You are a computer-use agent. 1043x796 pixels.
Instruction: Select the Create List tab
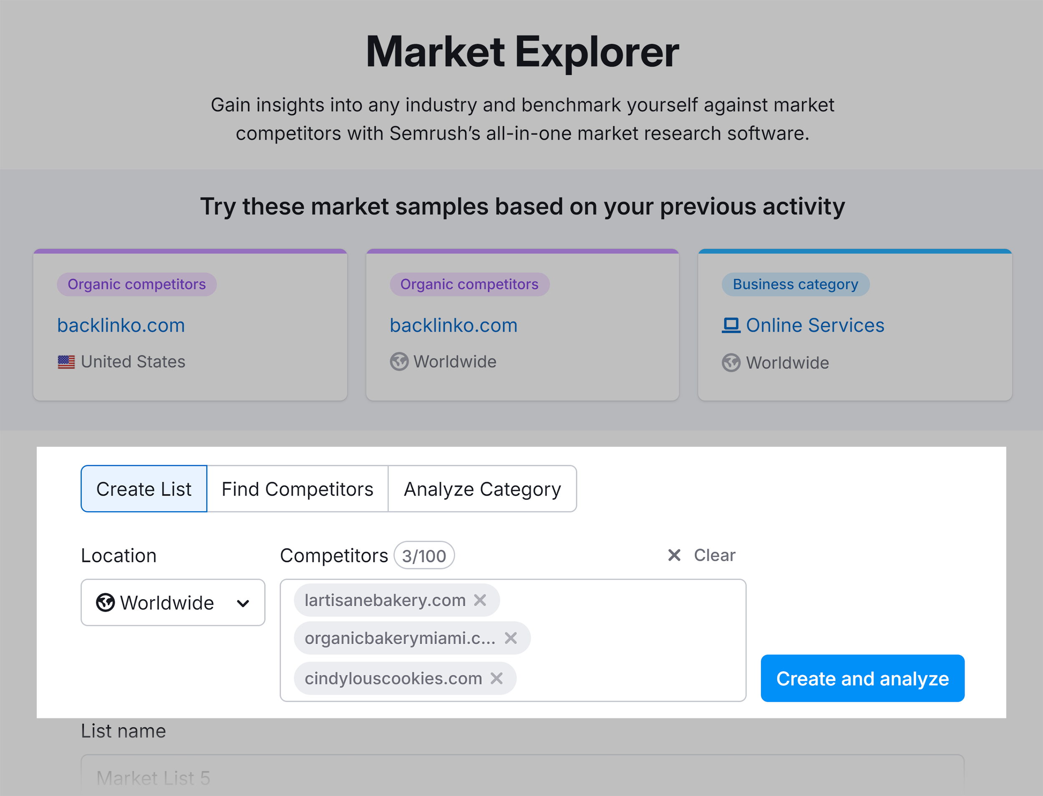[x=144, y=488]
